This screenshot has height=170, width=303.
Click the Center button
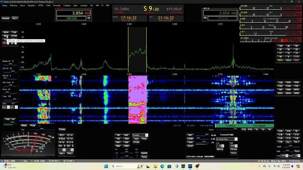pos(62,129)
